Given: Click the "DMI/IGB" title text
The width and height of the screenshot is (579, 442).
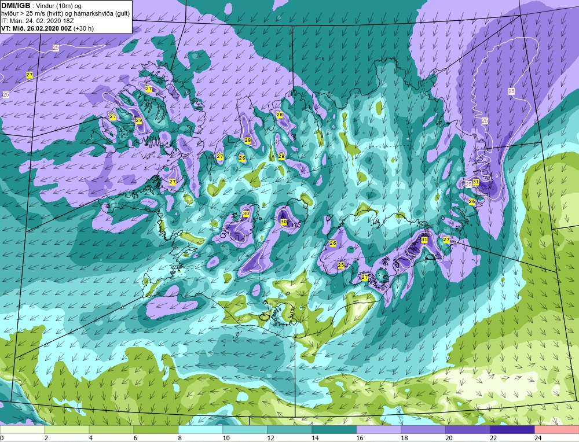Looking at the screenshot, I should (16, 6).
